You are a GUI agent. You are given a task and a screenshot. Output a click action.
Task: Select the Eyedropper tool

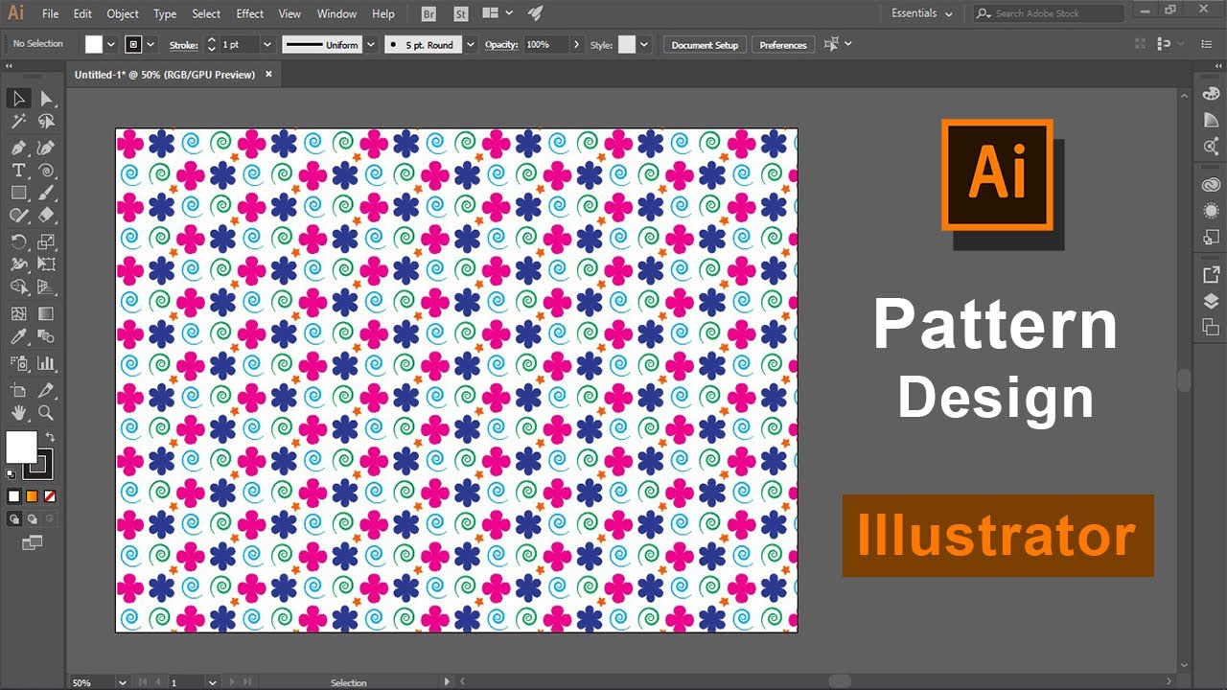(18, 336)
